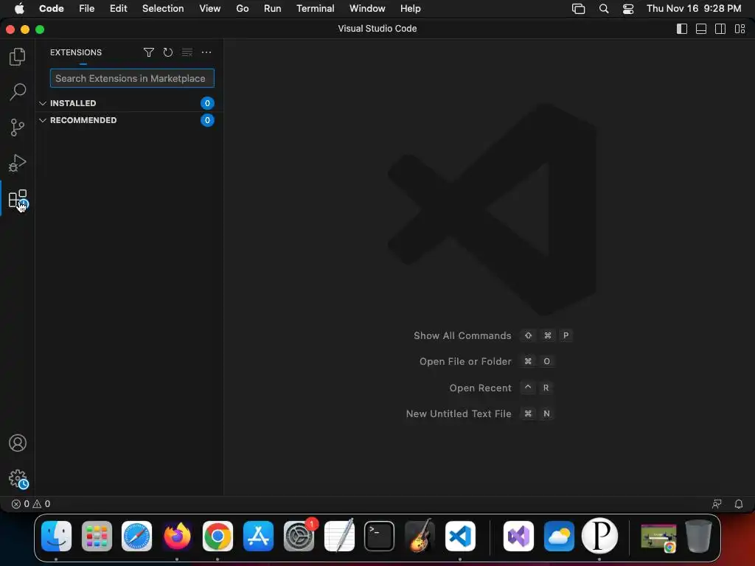Open the Search view in activity bar
Image resolution: width=755 pixels, height=566 pixels.
click(18, 91)
